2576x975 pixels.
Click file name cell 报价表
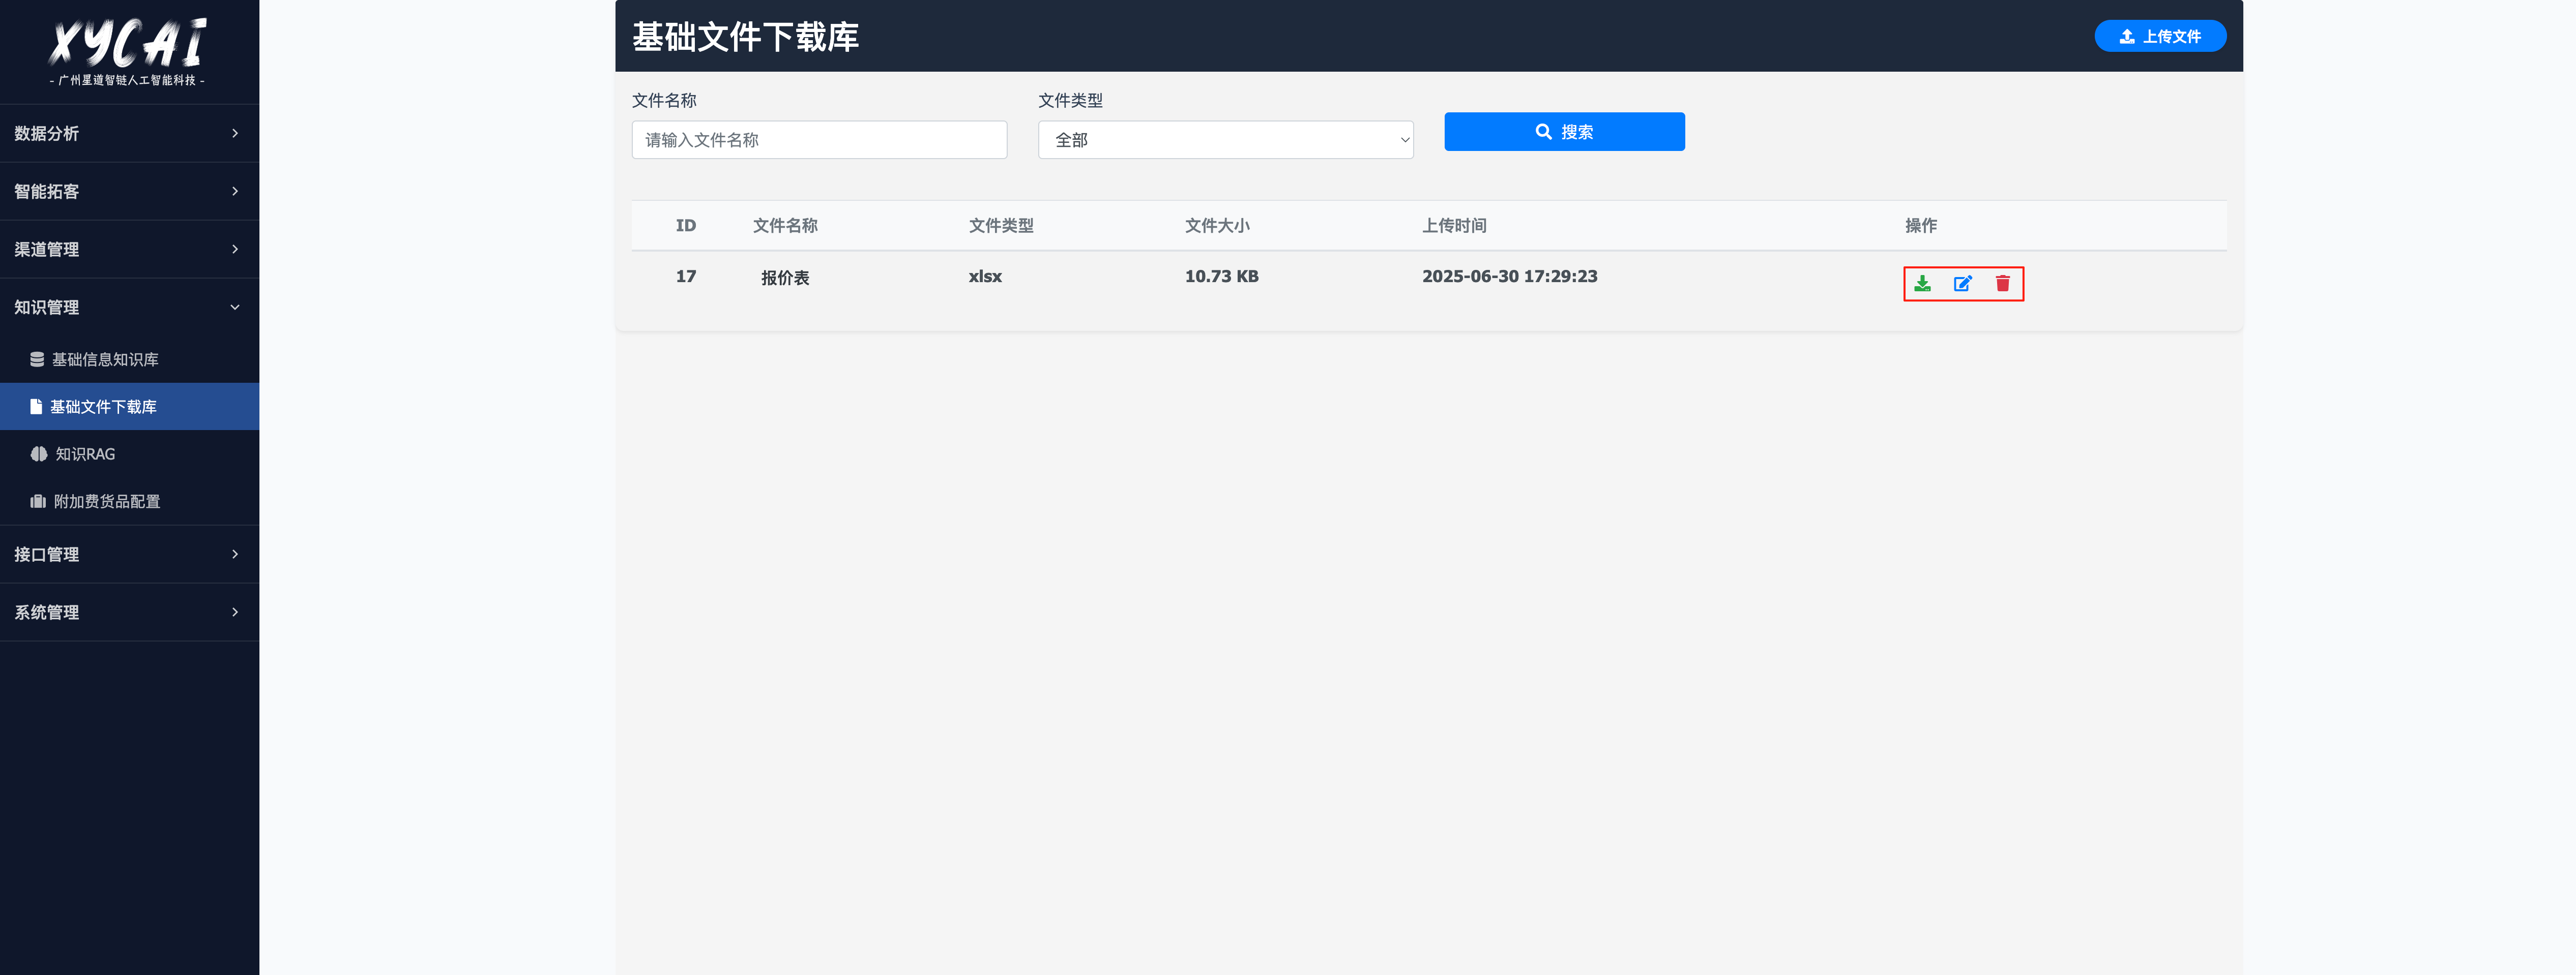[785, 278]
